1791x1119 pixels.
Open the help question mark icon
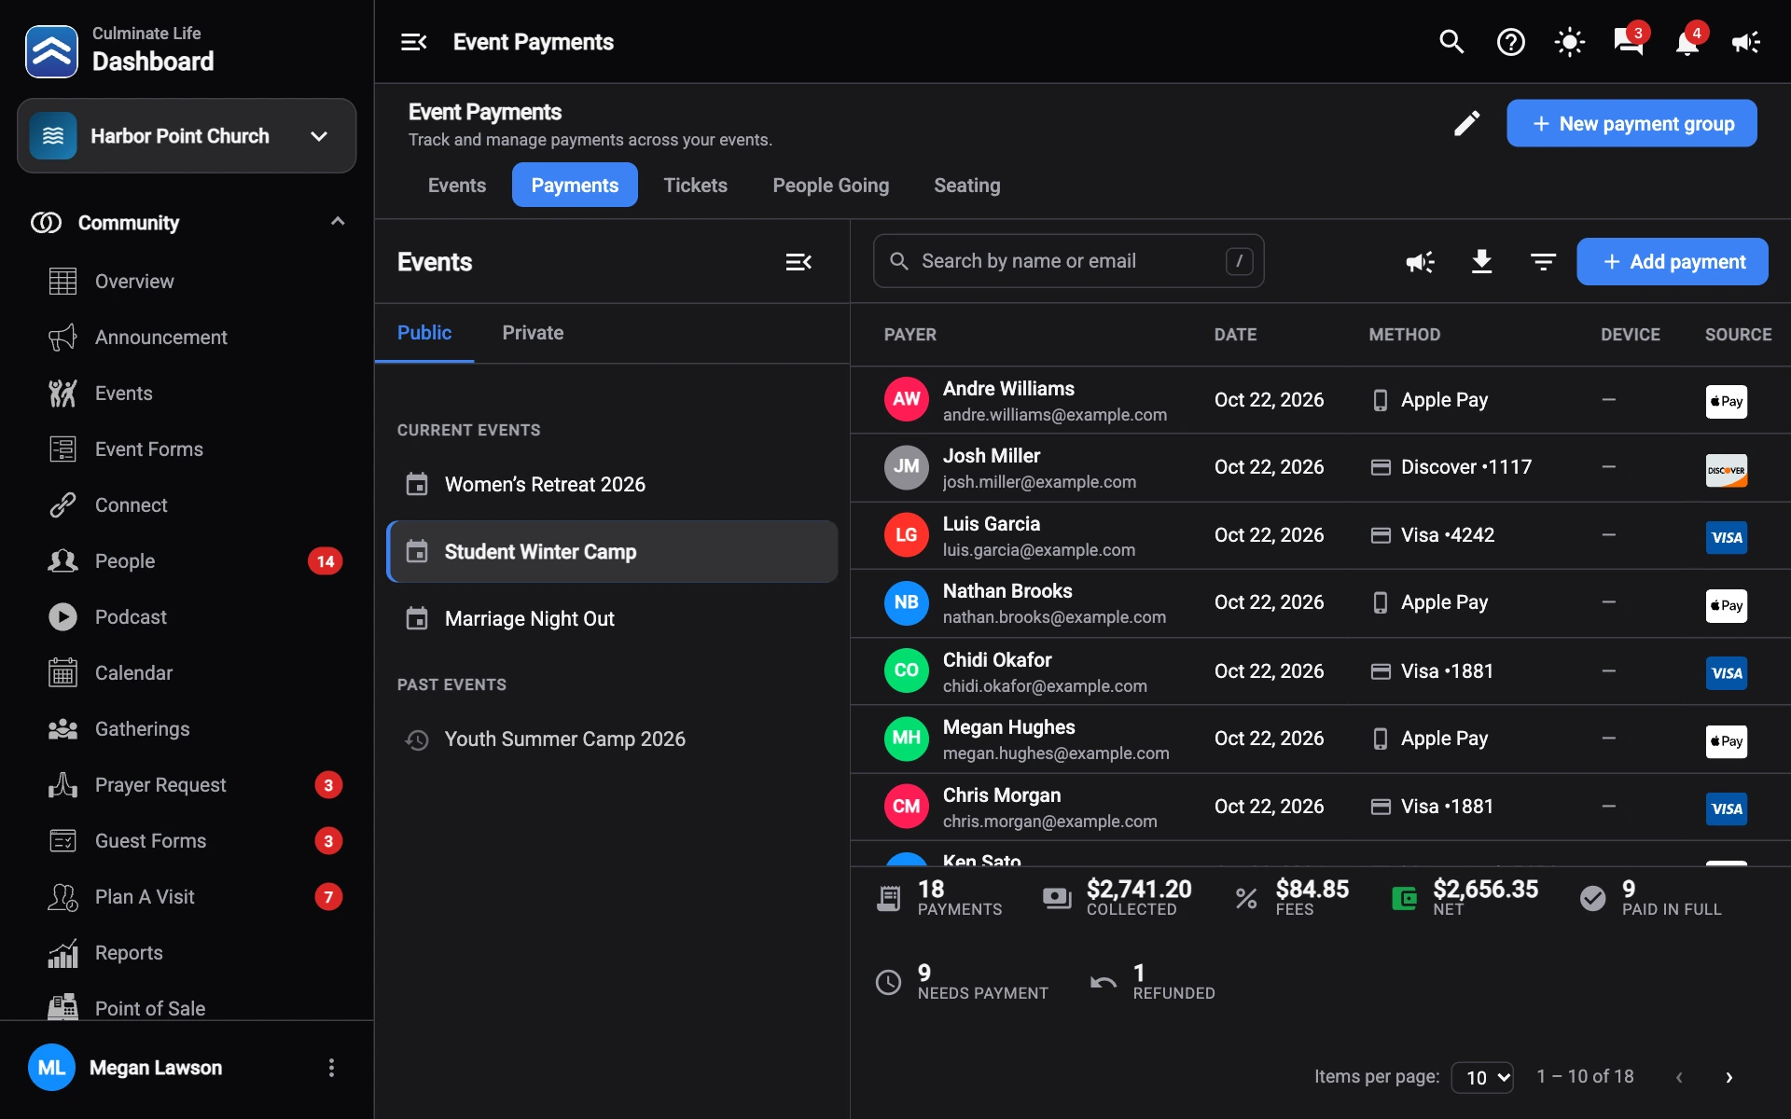pyautogui.click(x=1510, y=42)
